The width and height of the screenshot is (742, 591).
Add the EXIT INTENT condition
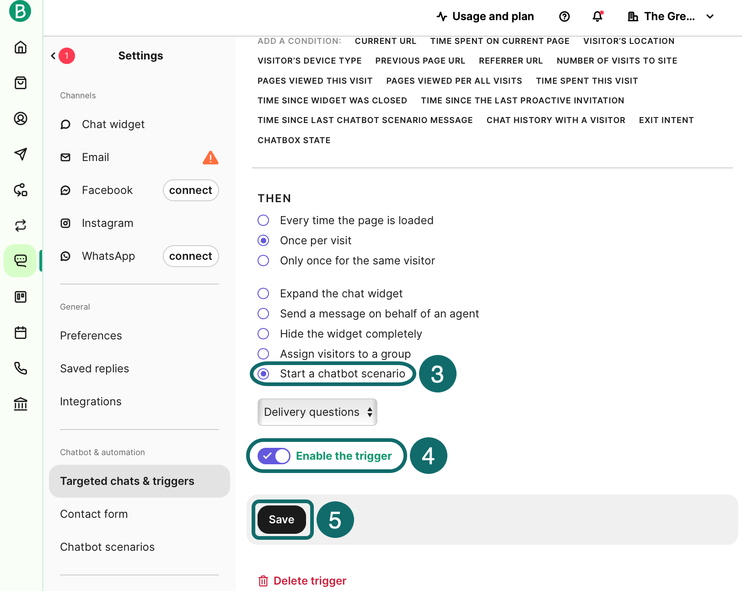click(x=666, y=120)
